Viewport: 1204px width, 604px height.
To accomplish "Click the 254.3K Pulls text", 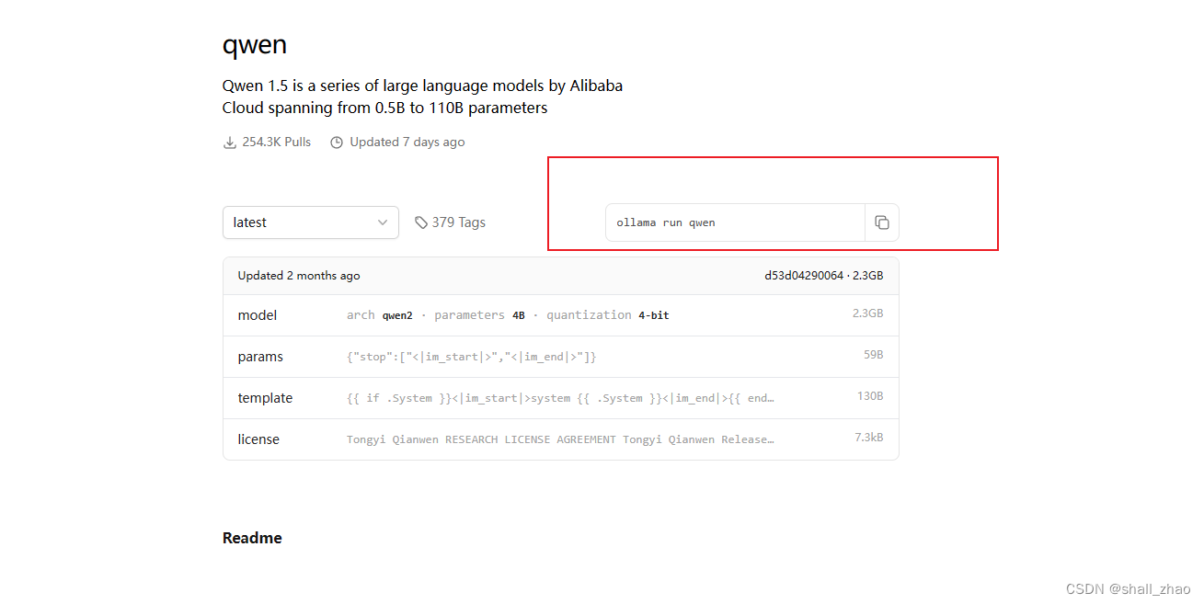I will tap(277, 142).
